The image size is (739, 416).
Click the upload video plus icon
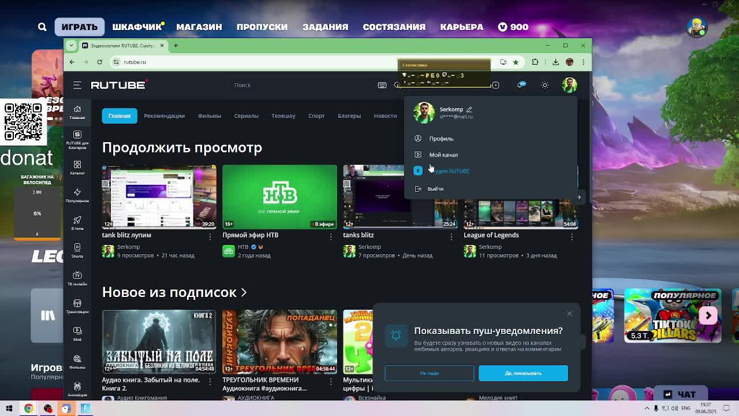click(x=495, y=85)
